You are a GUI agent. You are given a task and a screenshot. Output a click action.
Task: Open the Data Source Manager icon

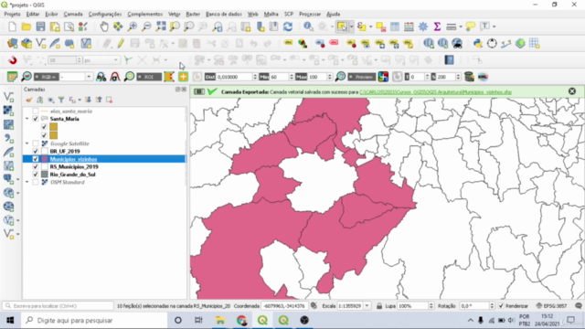[x=12, y=43]
